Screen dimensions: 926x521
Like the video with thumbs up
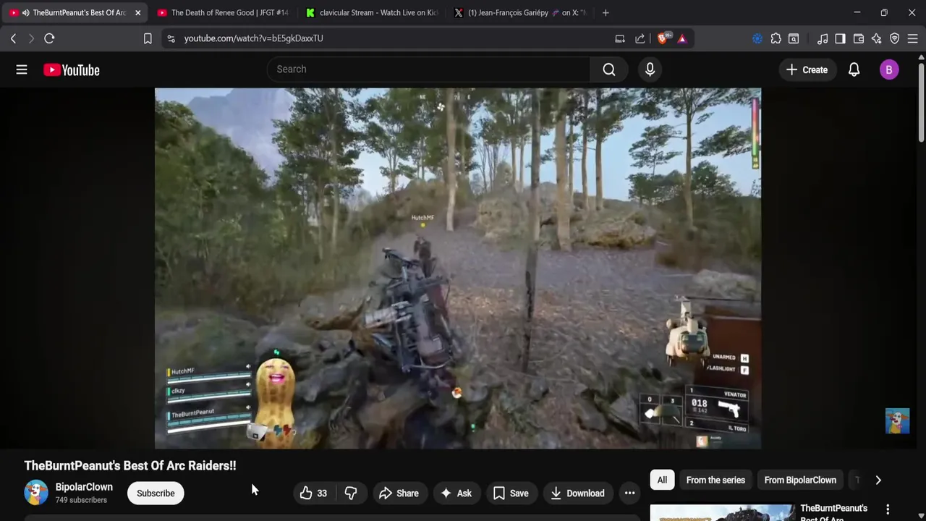pos(313,494)
